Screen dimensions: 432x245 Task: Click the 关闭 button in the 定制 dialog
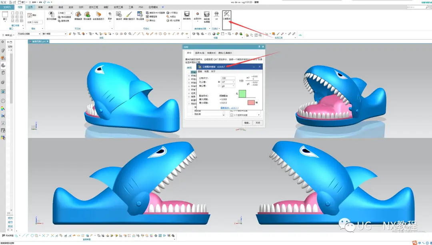point(258,123)
